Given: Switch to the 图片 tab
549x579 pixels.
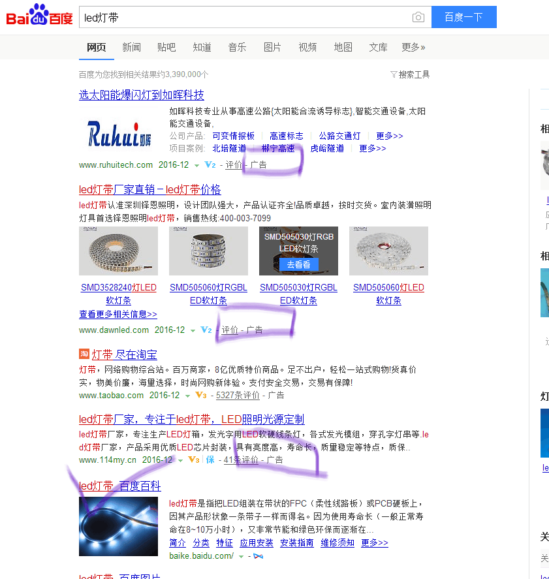Looking at the screenshot, I should click(273, 47).
